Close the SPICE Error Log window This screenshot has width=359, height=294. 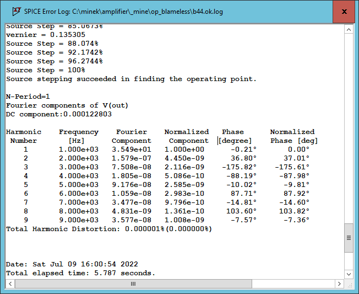tap(344, 12)
